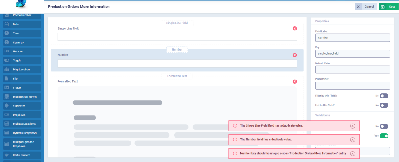
Task: Click the Field Label input containing Number
Action: click(352, 38)
